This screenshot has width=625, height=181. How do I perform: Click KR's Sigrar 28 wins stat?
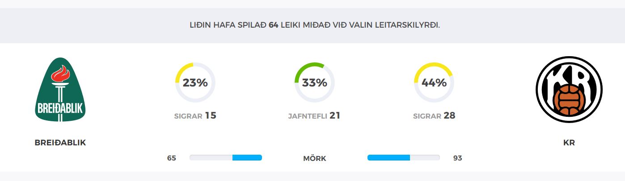coord(434,116)
